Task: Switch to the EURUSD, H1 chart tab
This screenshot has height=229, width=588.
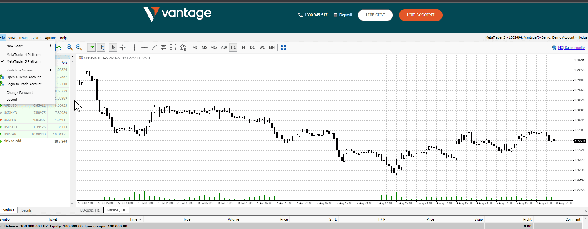Action: pyautogui.click(x=90, y=210)
